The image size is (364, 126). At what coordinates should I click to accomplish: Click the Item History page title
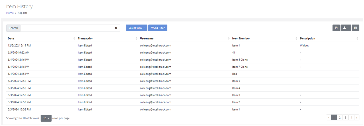tap(19, 6)
